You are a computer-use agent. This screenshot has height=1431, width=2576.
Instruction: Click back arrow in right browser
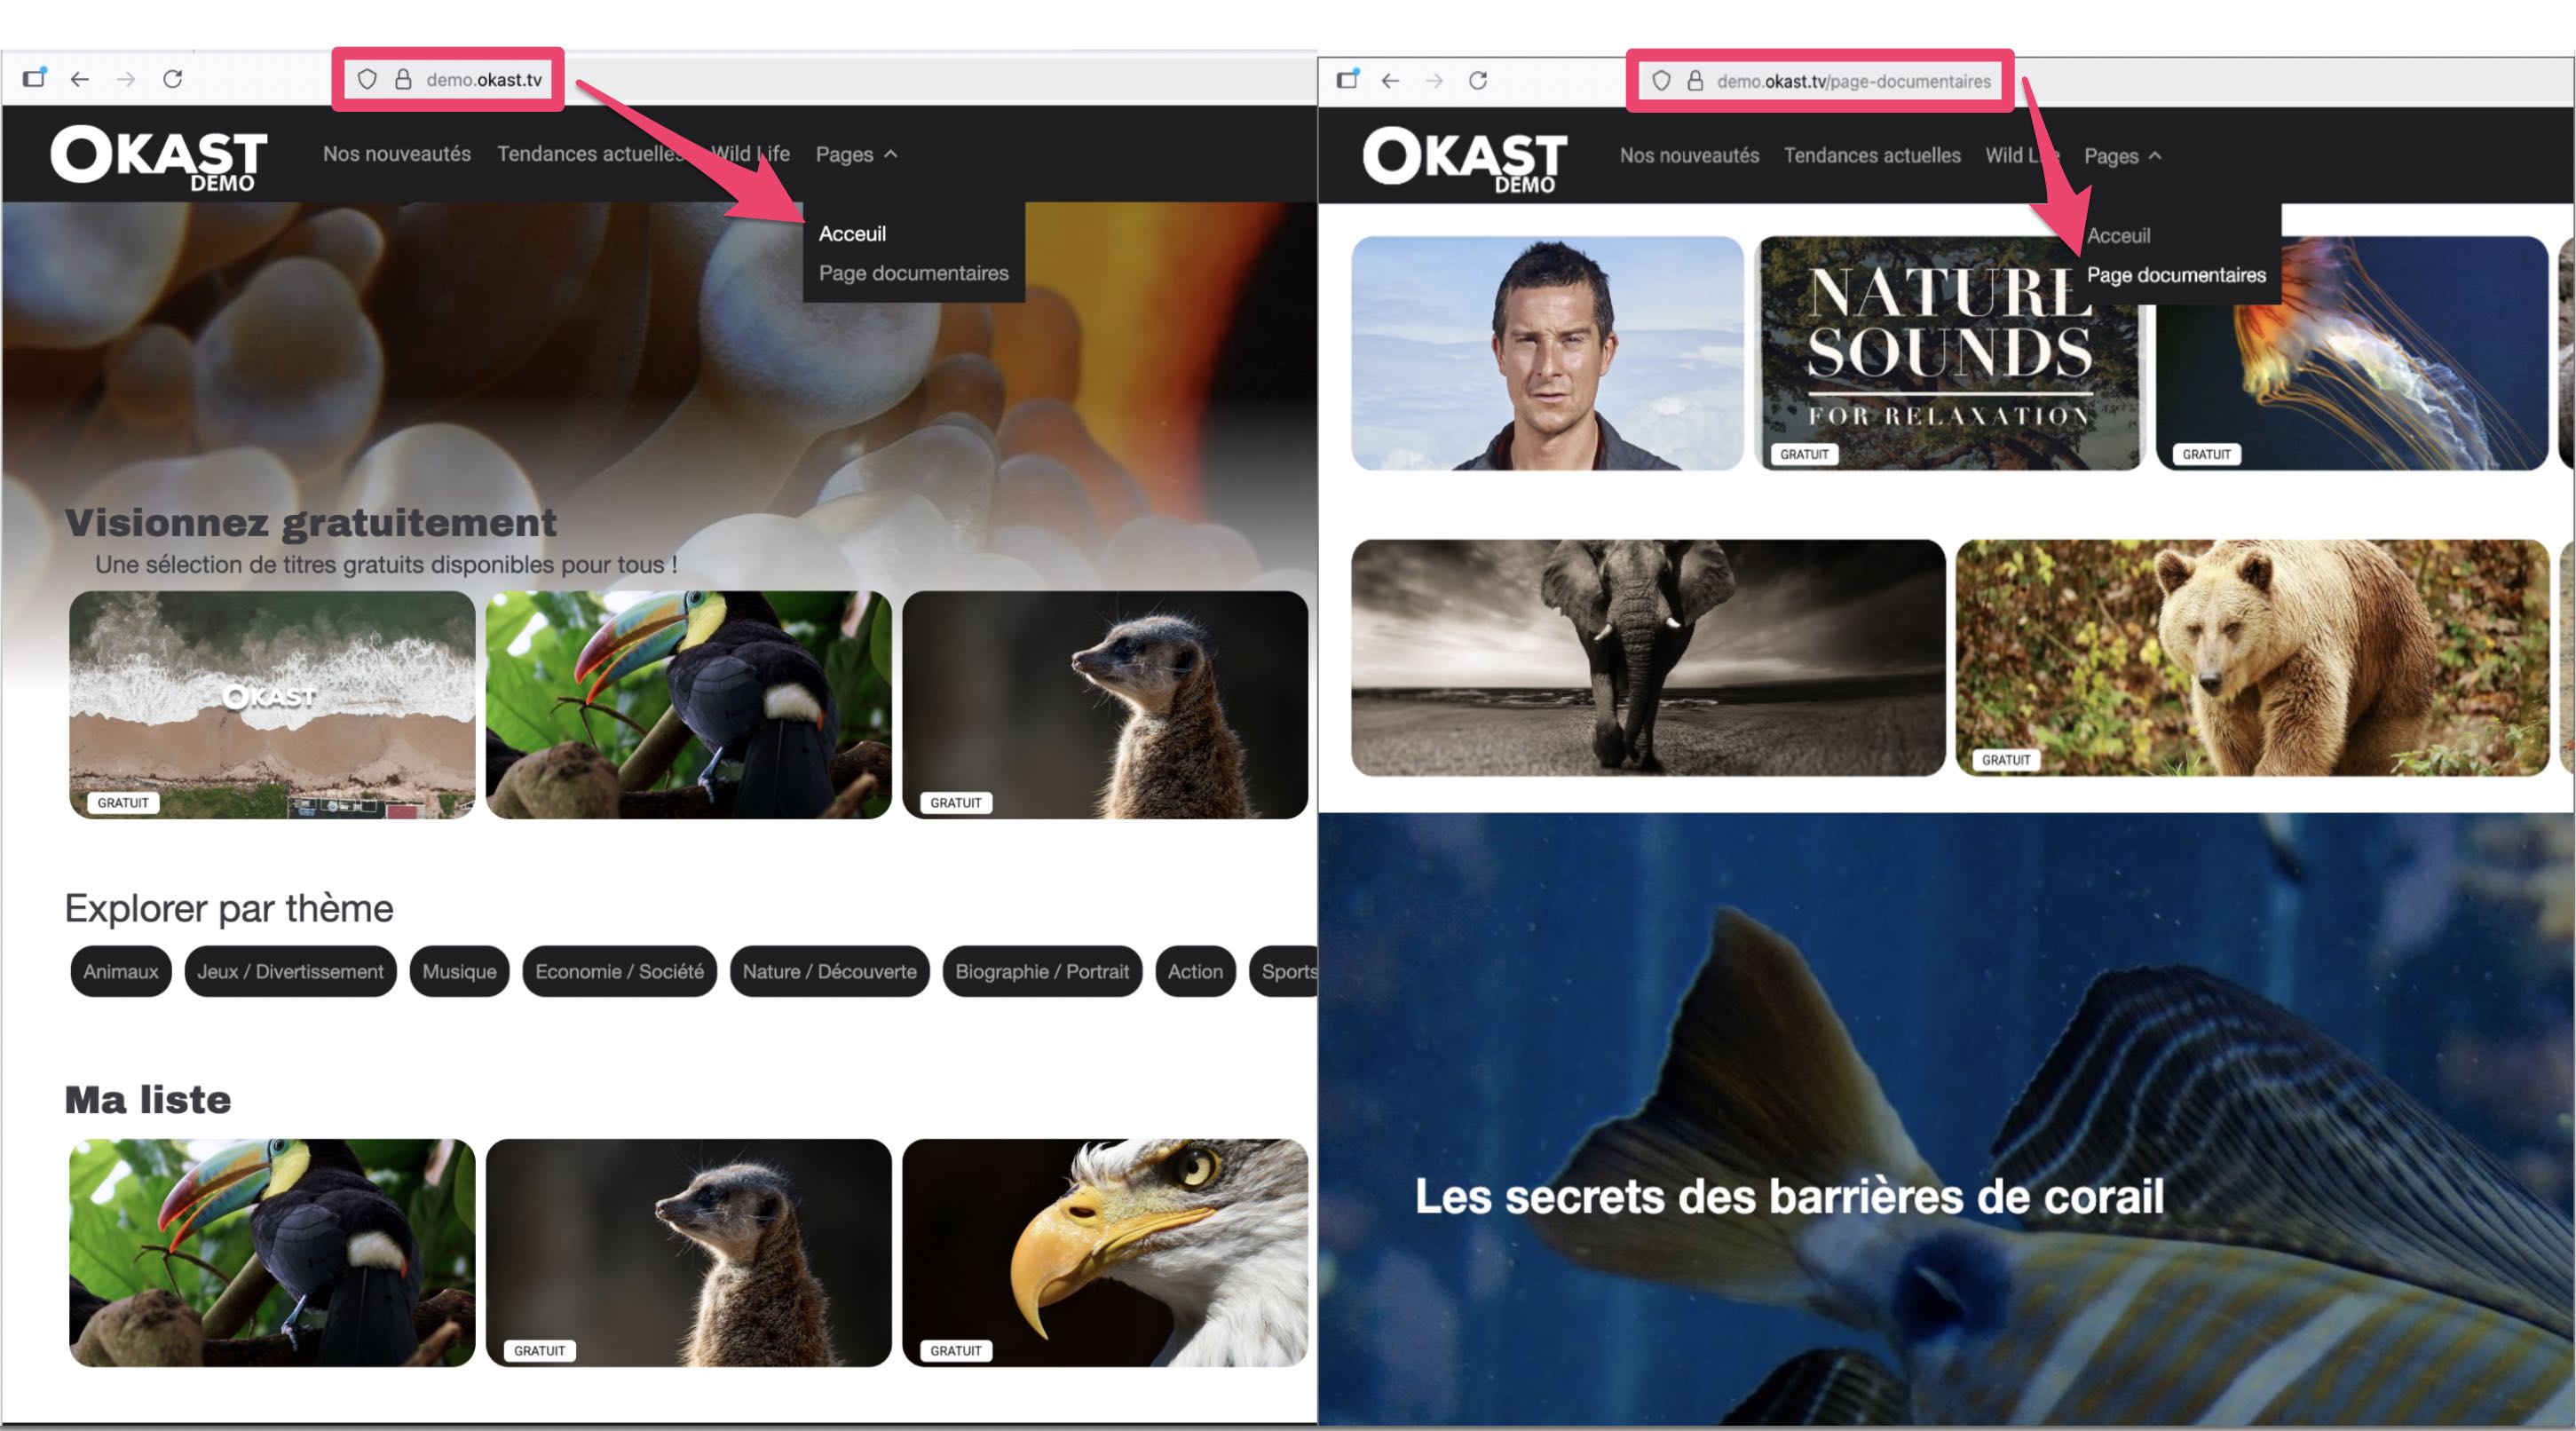1390,80
